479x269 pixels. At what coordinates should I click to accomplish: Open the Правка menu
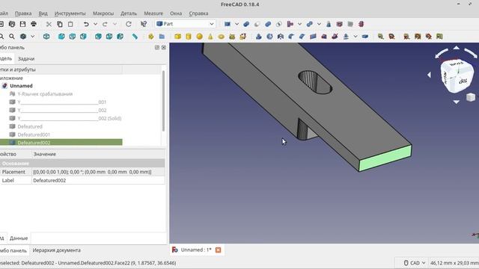(23, 13)
